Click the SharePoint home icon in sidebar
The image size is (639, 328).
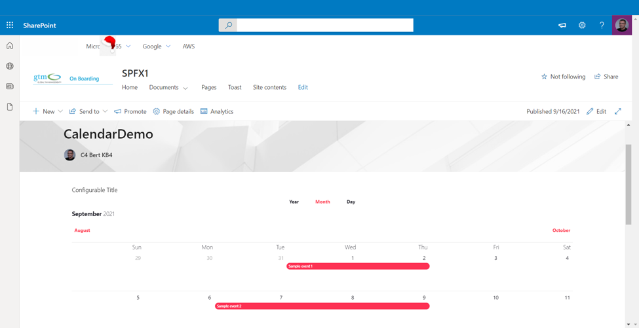(10, 46)
